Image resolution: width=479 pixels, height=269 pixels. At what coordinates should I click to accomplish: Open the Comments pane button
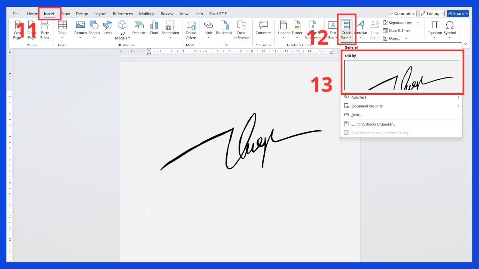[x=402, y=14]
